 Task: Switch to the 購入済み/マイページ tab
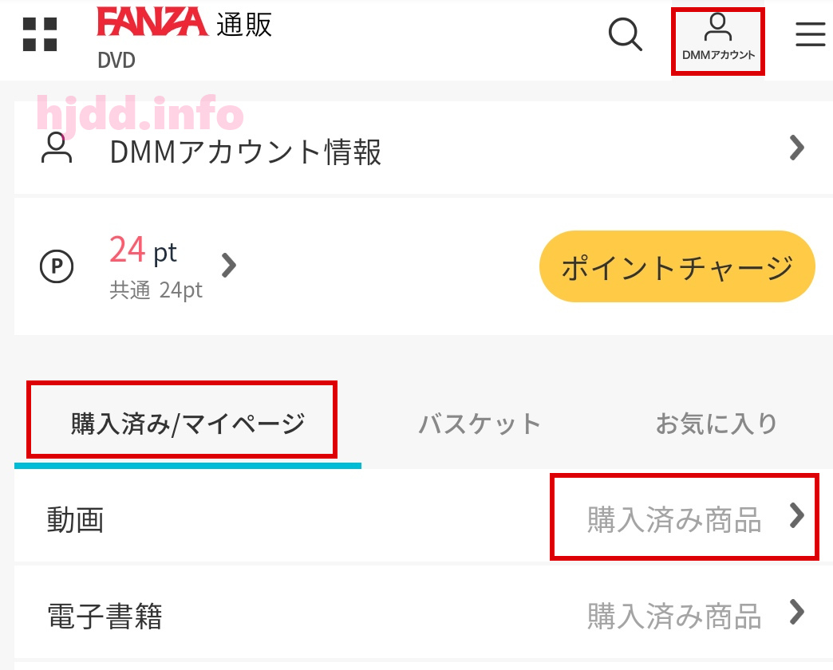(188, 424)
